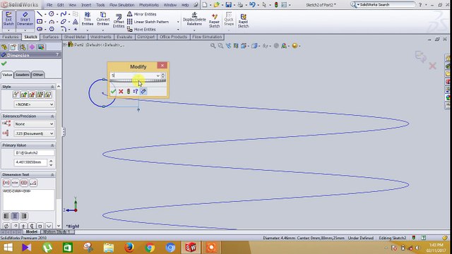Click the Rapid Sketch tool
Image resolution: width=452 pixels, height=254 pixels.
[243, 20]
